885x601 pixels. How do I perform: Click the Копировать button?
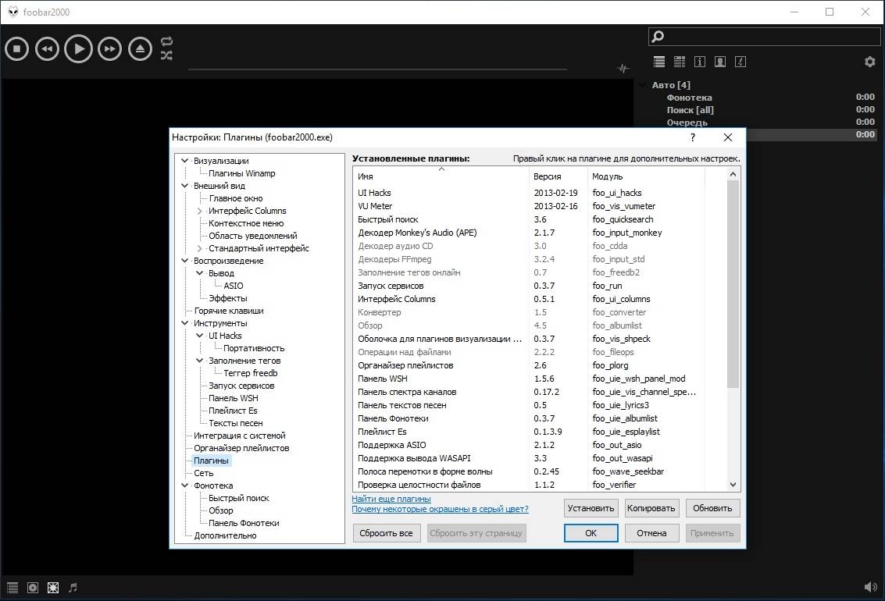click(x=651, y=508)
